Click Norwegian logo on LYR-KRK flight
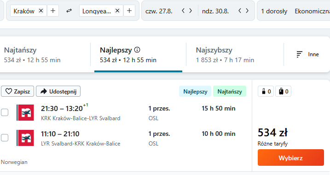The image size is (330, 175). 25,138
